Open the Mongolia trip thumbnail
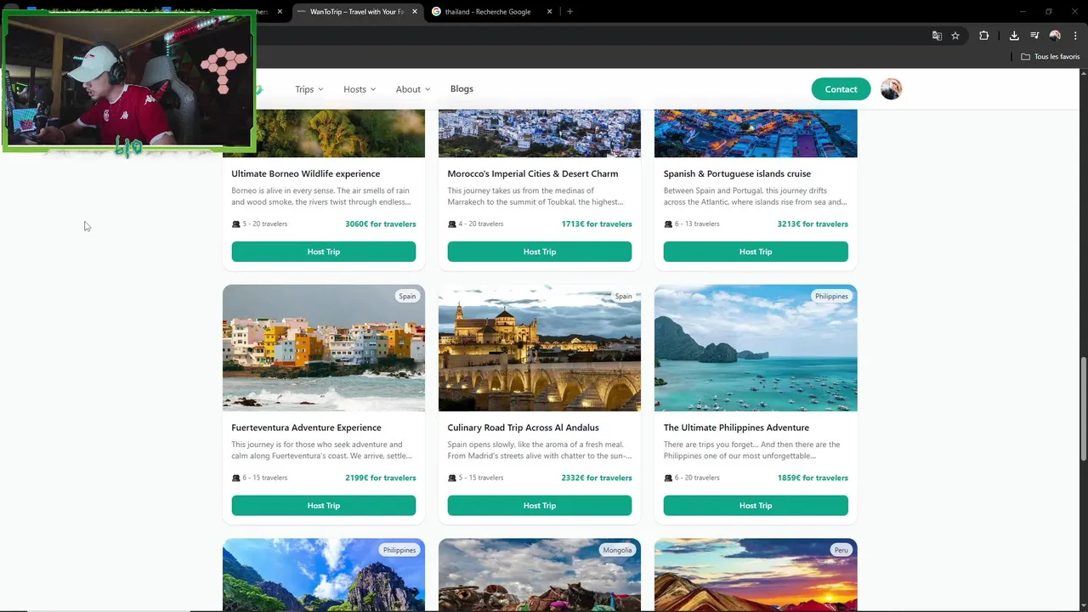1088x612 pixels. point(540,575)
